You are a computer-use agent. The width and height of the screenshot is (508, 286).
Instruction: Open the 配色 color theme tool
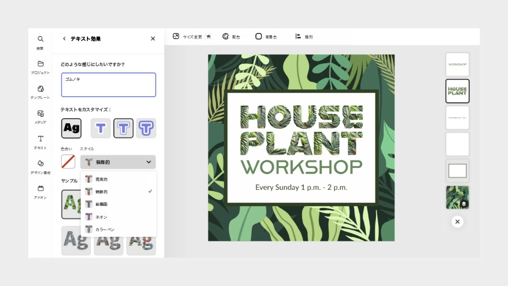pyautogui.click(x=231, y=37)
